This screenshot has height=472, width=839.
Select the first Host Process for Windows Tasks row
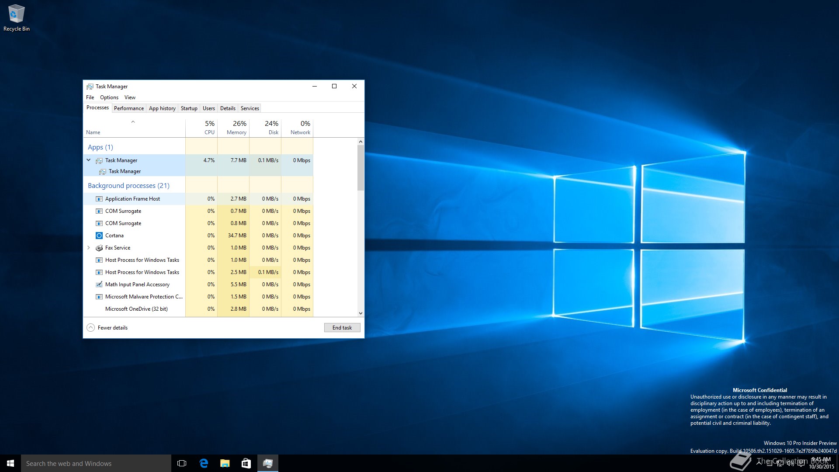point(198,260)
